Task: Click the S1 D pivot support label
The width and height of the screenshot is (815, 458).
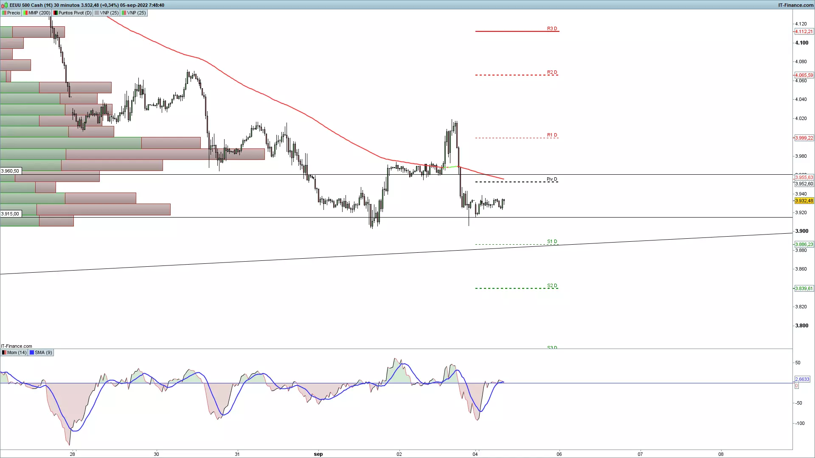Action: tap(552, 241)
